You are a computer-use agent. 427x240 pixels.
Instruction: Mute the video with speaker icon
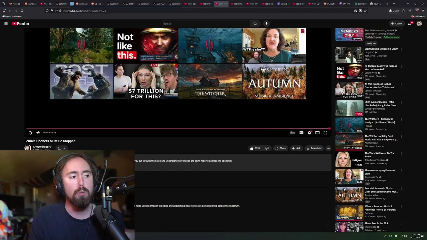click(38, 133)
